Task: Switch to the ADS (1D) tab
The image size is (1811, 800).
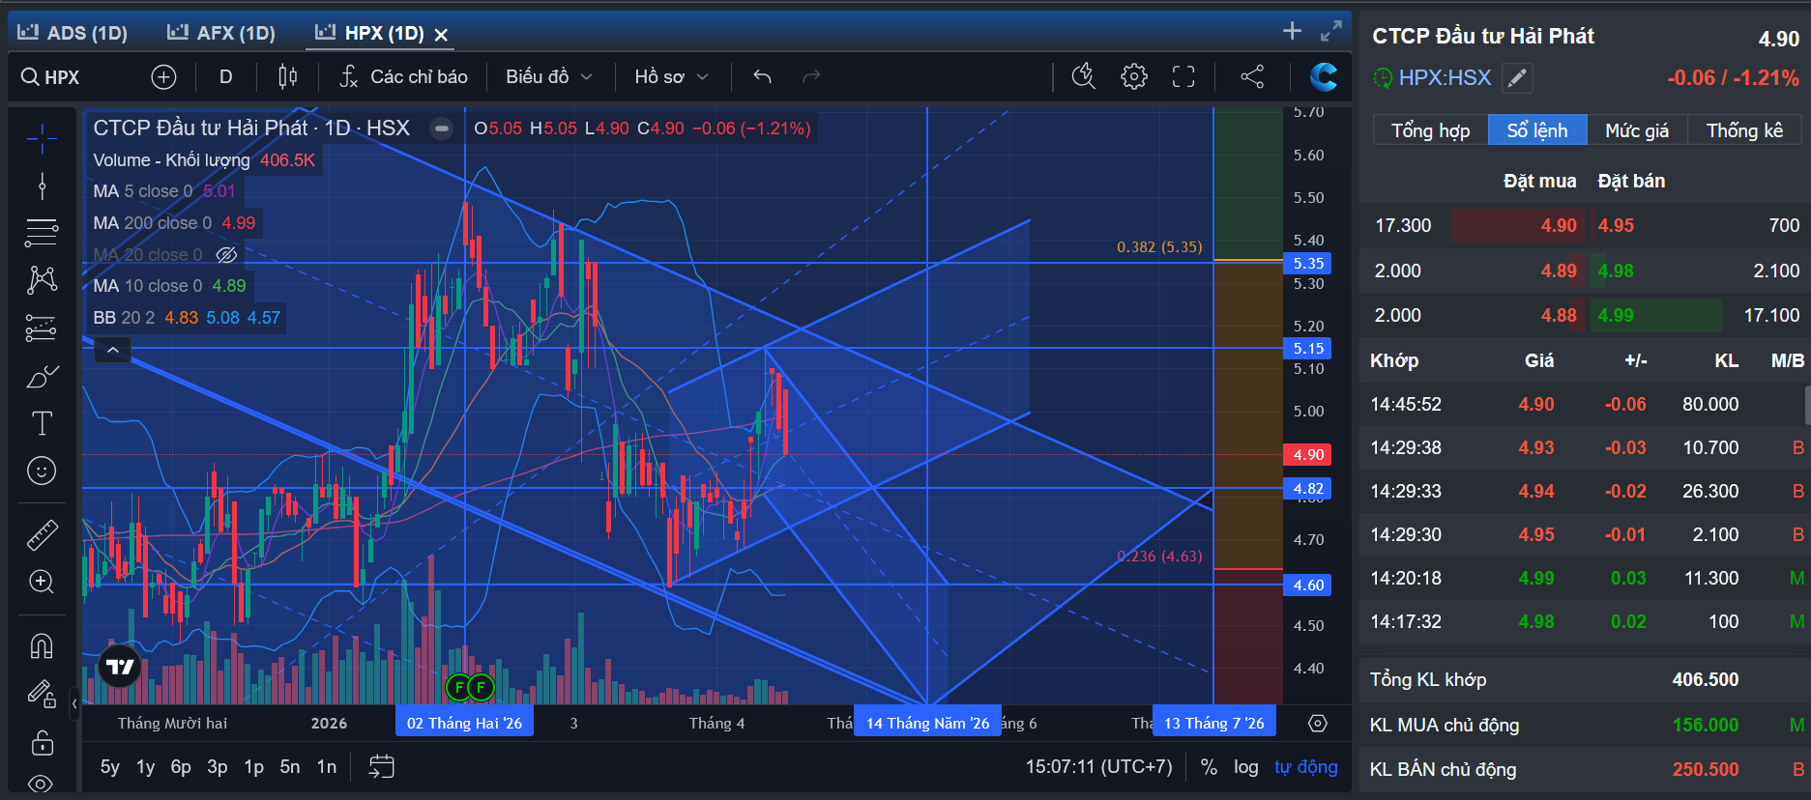Action: tap(73, 33)
